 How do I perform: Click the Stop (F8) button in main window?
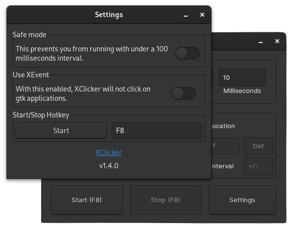[166, 200]
